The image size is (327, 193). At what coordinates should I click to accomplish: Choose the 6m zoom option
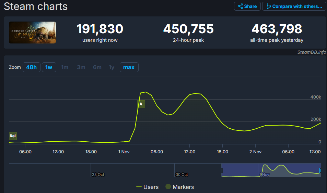[97, 67]
